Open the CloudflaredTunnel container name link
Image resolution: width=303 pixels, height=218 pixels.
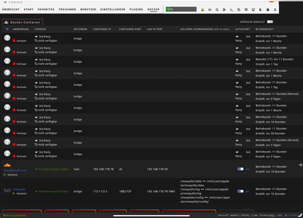coord(15,171)
